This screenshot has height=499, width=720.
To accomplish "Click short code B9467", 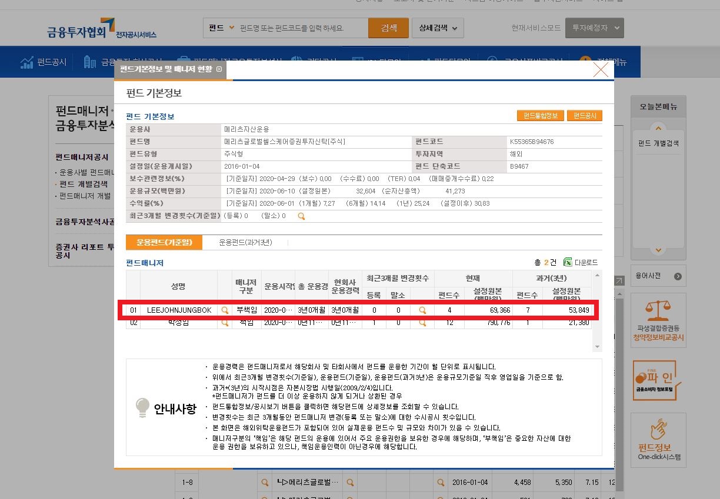I will point(519,166).
